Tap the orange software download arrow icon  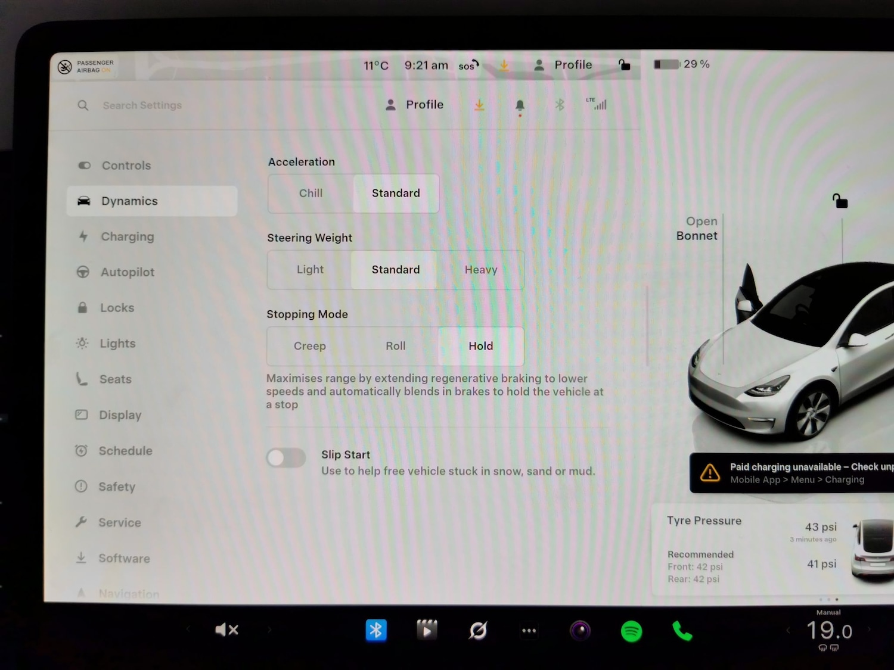480,104
